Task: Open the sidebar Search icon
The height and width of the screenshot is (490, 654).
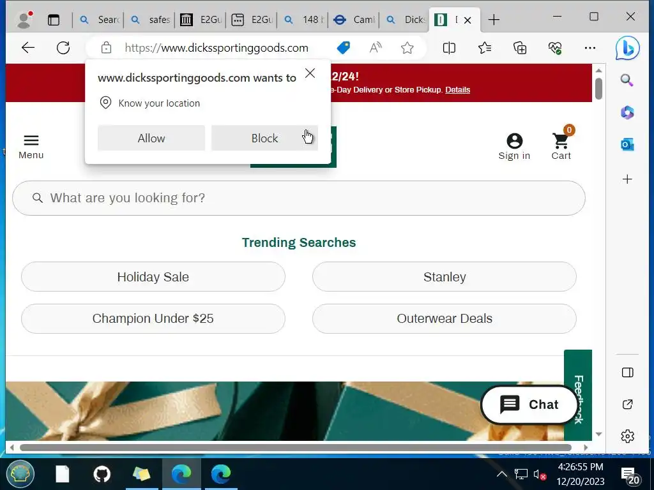Action: coord(627,80)
